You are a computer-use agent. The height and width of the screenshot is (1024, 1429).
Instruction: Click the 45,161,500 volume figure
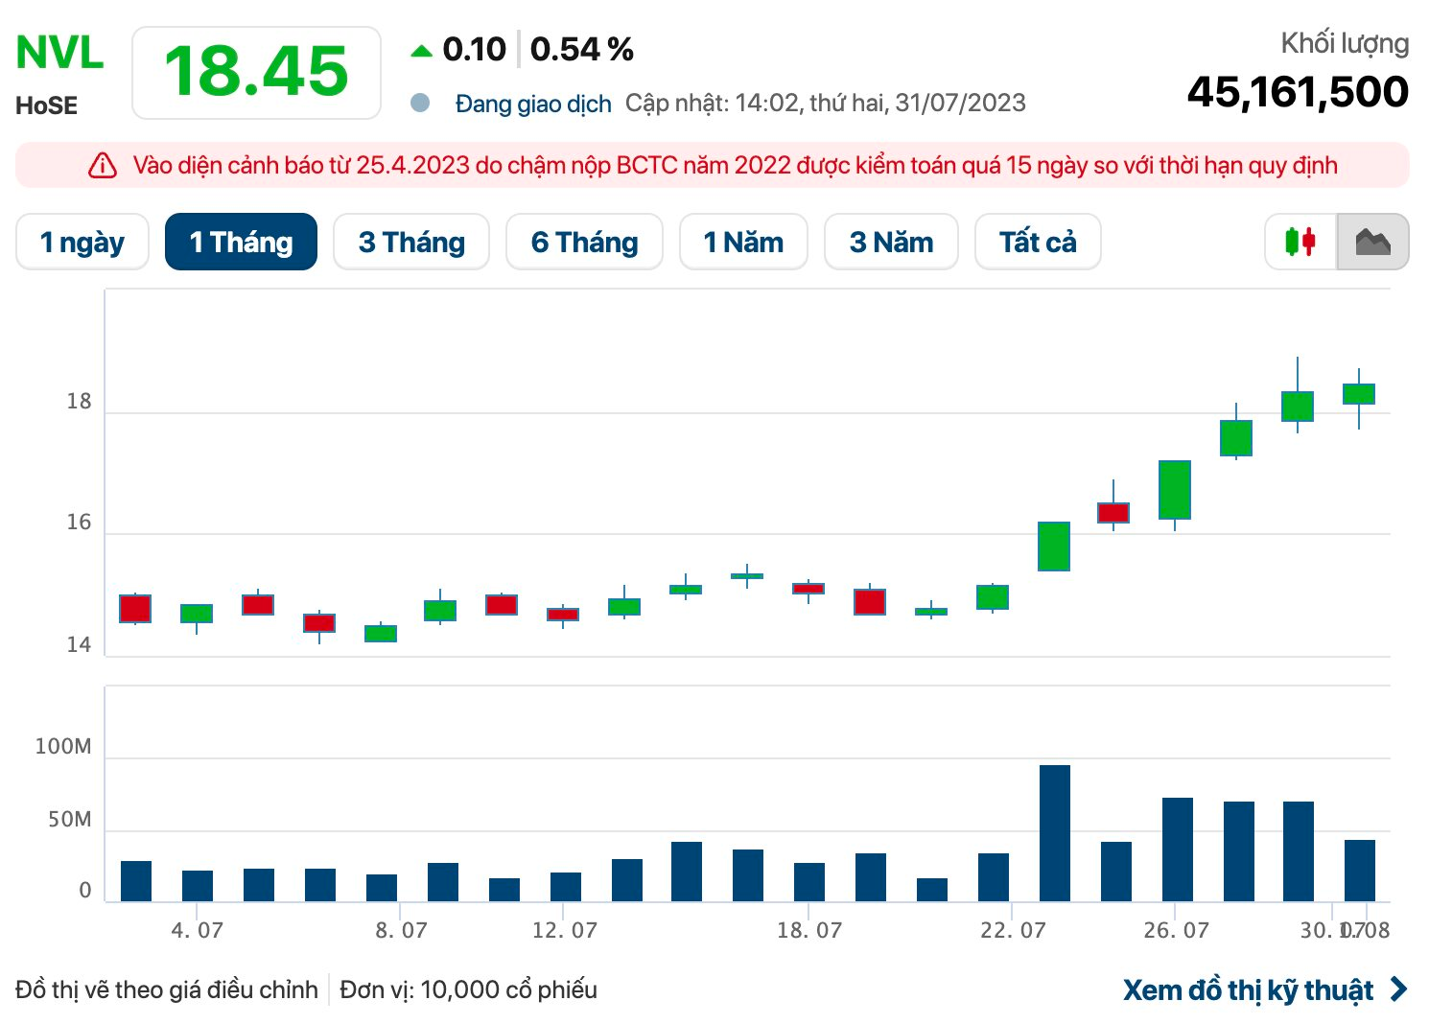point(1298,92)
